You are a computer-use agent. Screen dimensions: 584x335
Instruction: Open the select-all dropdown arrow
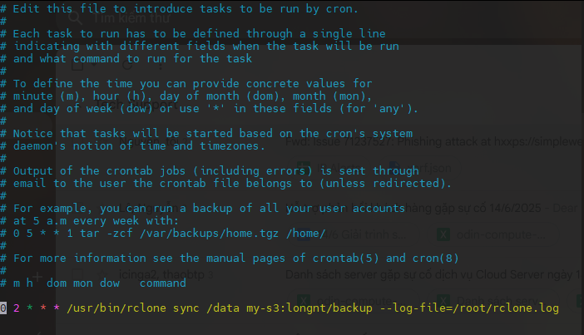[x=94, y=65]
